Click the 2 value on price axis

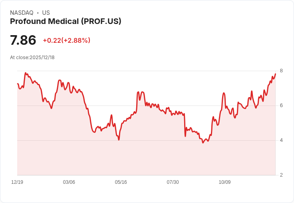tap(281, 175)
